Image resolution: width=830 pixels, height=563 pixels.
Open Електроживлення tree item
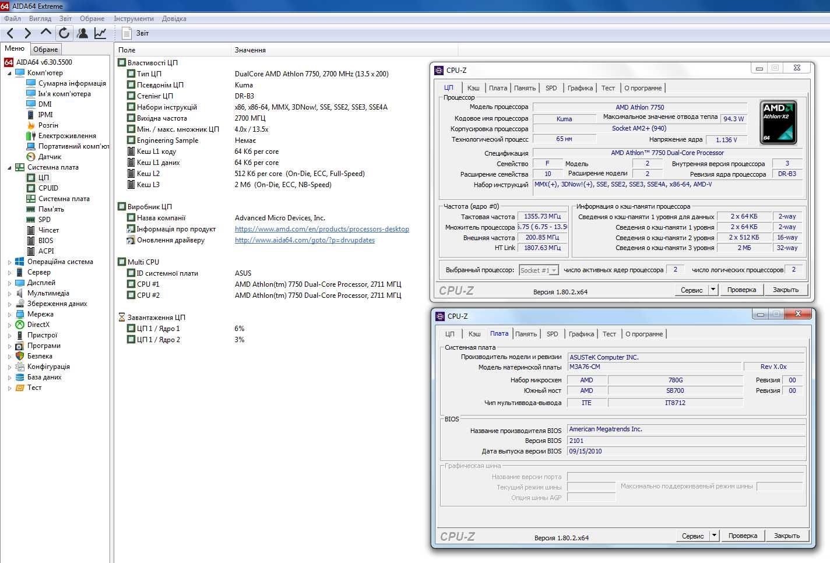coord(67,136)
